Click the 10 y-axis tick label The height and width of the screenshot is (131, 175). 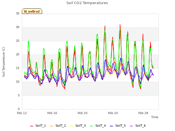point(17,82)
